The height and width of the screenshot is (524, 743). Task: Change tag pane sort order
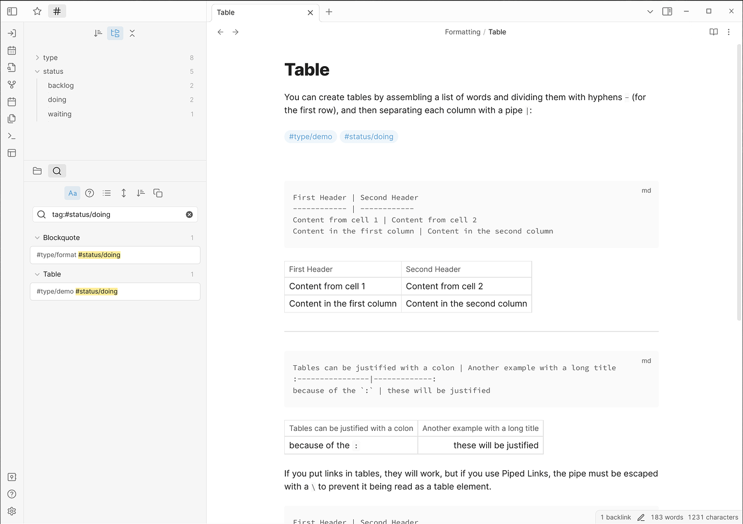[98, 33]
